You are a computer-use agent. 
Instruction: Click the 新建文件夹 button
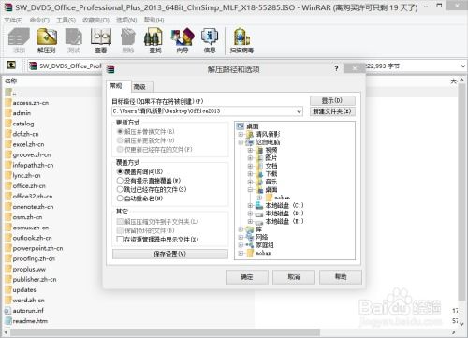click(332, 111)
